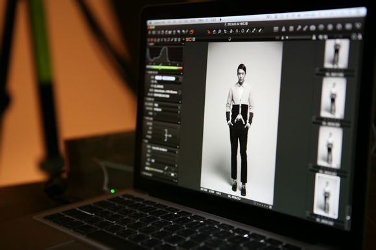Toggle the orange viewer mode button
Screen dimensions: 376x250
187,39
